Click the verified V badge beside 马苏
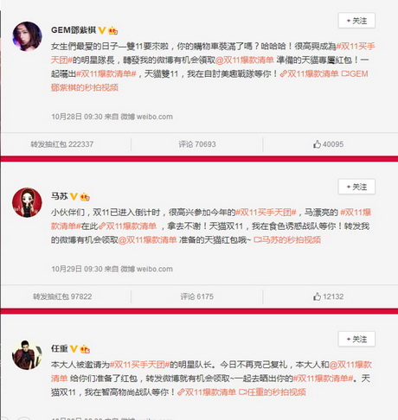Image resolution: width=398 pixels, height=420 pixels. 74,196
